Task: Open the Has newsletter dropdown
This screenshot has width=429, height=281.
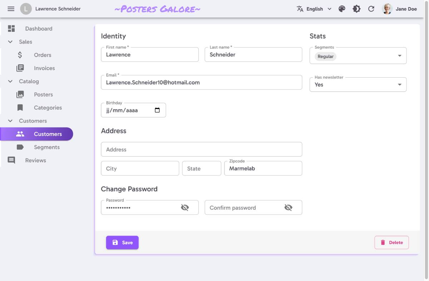Action: click(x=400, y=84)
